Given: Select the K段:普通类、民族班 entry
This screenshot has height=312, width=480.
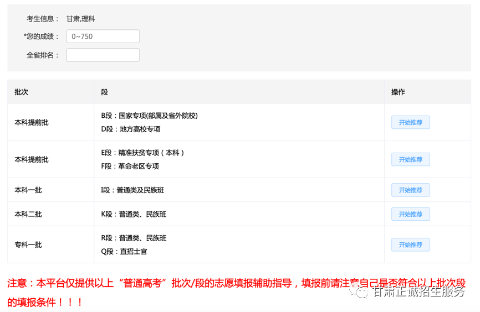Looking at the screenshot, I should coord(134,214).
